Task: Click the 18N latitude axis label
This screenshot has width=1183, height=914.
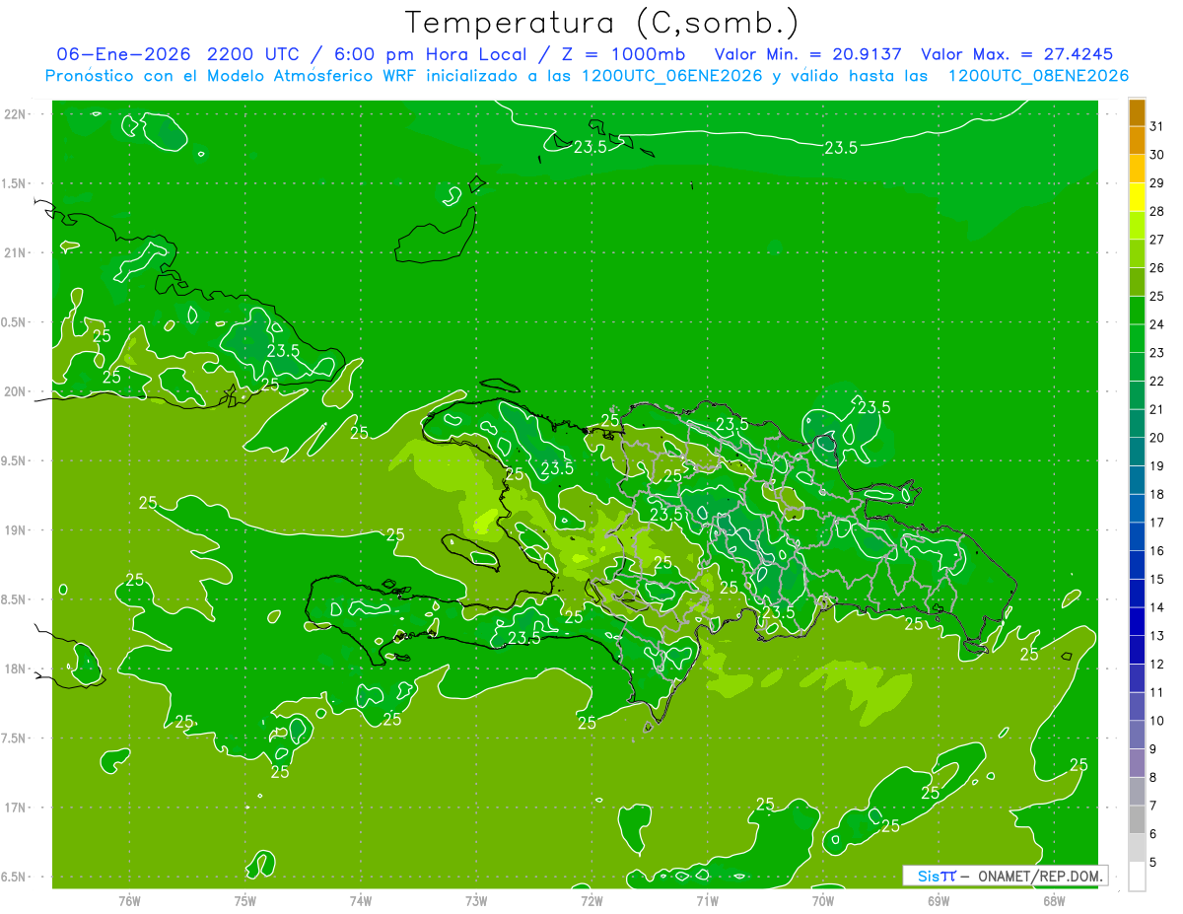Action: coord(16,668)
